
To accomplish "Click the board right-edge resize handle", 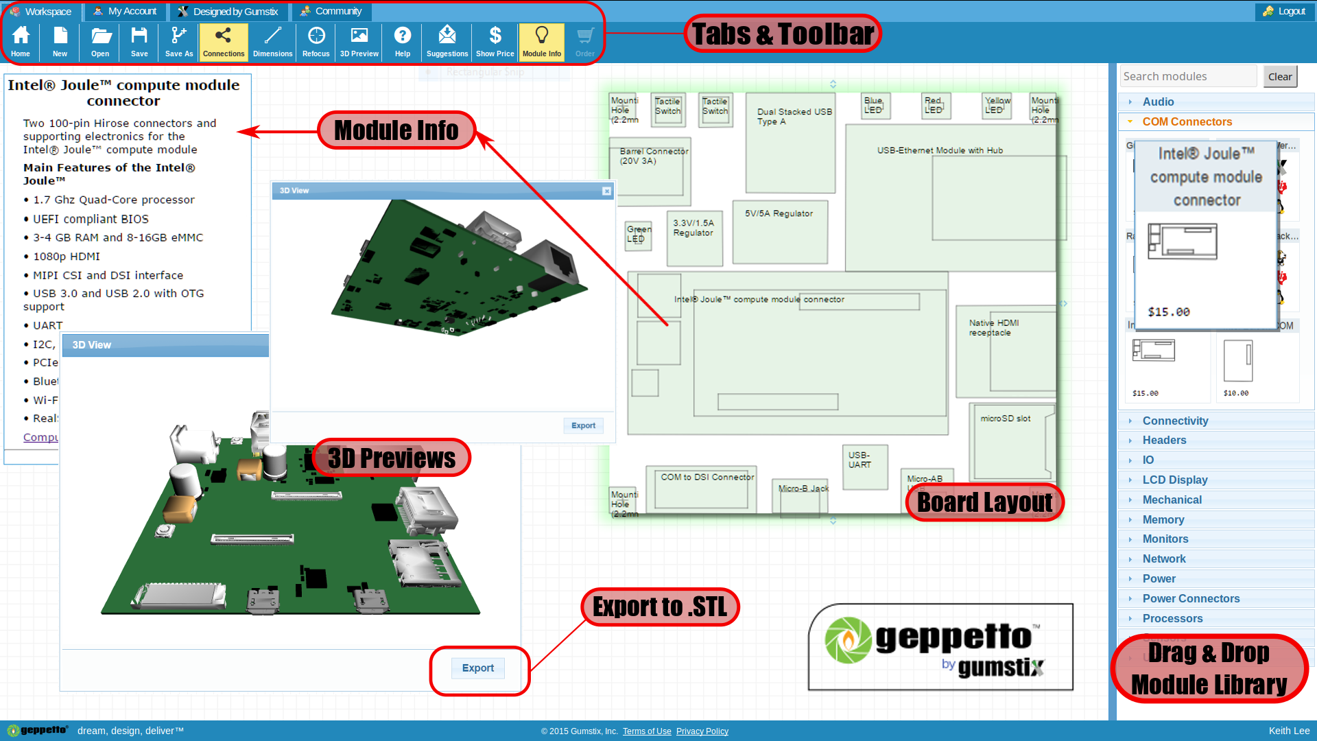I will (x=1063, y=303).
